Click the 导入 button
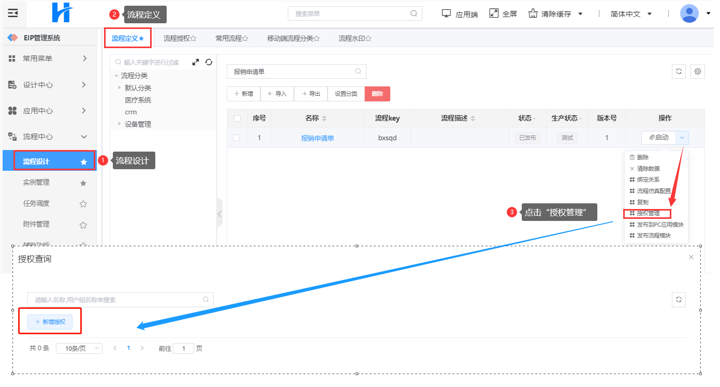The image size is (720, 387). [x=277, y=94]
